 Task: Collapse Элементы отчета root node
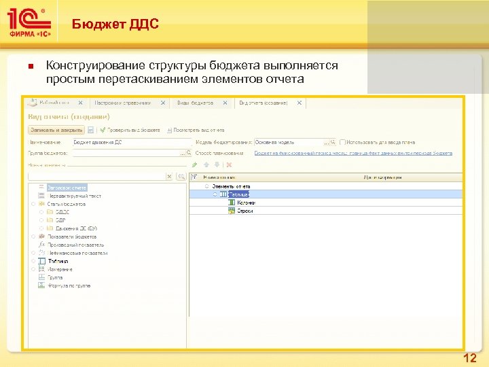click(206, 186)
